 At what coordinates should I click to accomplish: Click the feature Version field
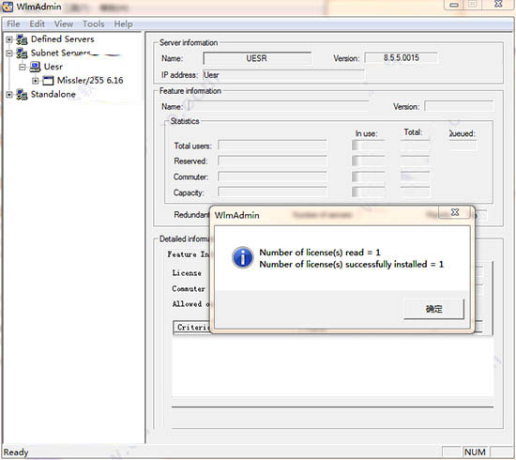point(459,106)
